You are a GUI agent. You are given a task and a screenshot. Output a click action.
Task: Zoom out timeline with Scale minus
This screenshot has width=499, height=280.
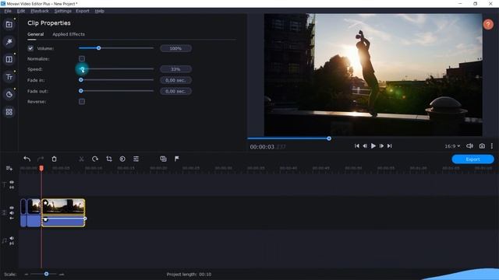click(27, 274)
